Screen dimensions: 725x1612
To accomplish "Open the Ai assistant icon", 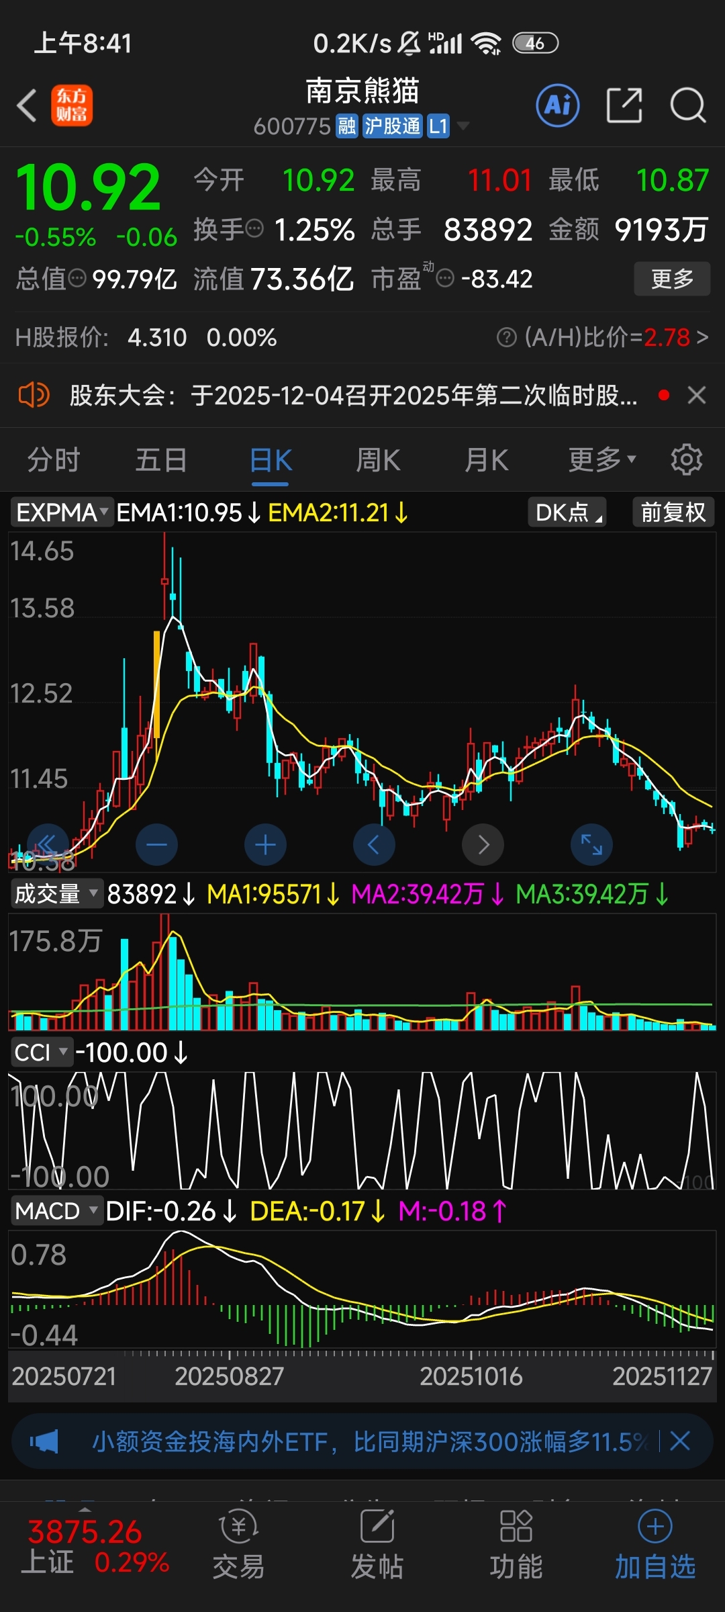I will (558, 105).
